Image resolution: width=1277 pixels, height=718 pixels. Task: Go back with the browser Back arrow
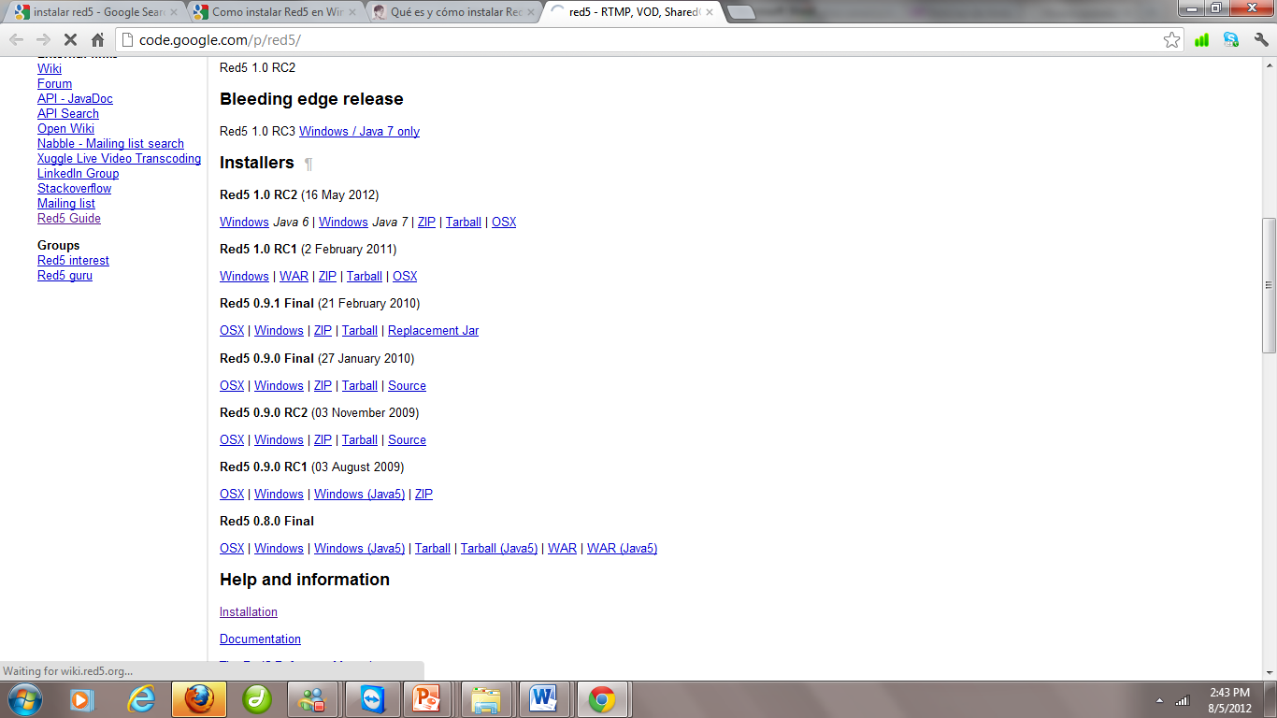[17, 40]
